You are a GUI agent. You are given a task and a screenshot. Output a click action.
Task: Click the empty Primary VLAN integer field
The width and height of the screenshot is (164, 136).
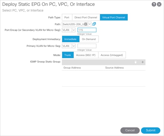pyautogui.click(x=87, y=46)
